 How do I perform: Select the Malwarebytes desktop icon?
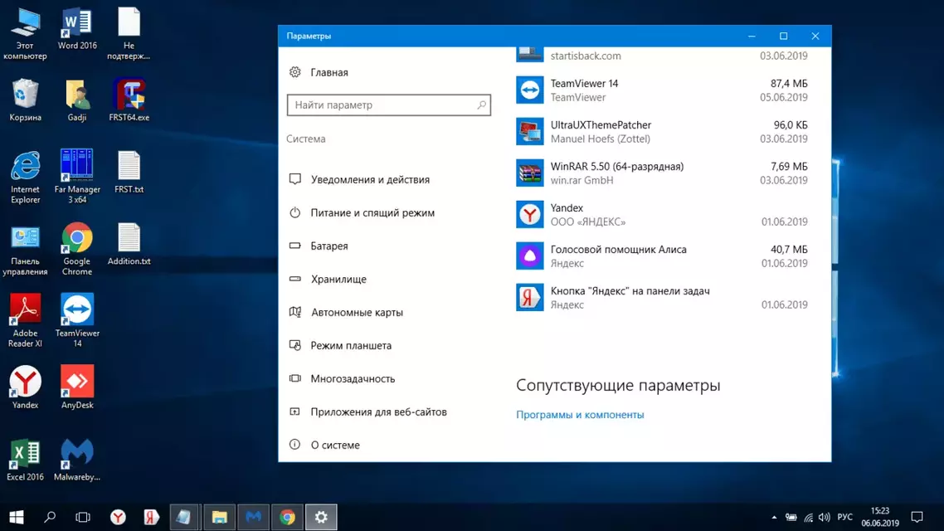pos(77,460)
